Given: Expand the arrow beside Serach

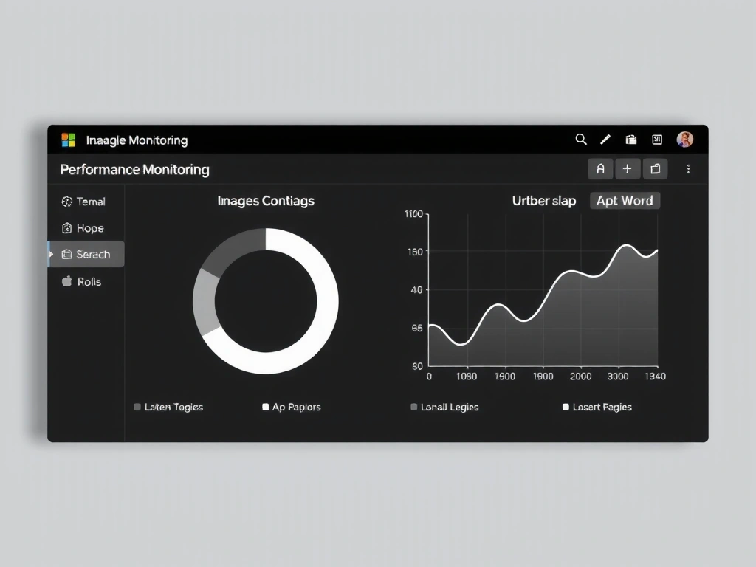Looking at the screenshot, I should [51, 254].
